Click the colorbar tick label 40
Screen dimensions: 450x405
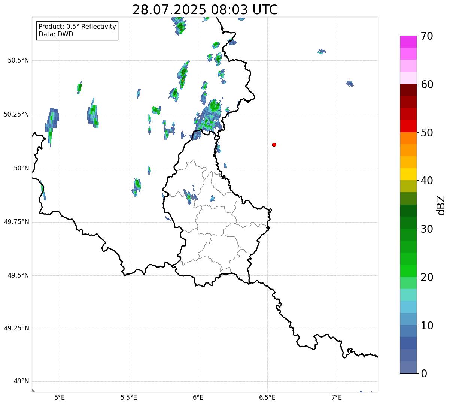426,181
